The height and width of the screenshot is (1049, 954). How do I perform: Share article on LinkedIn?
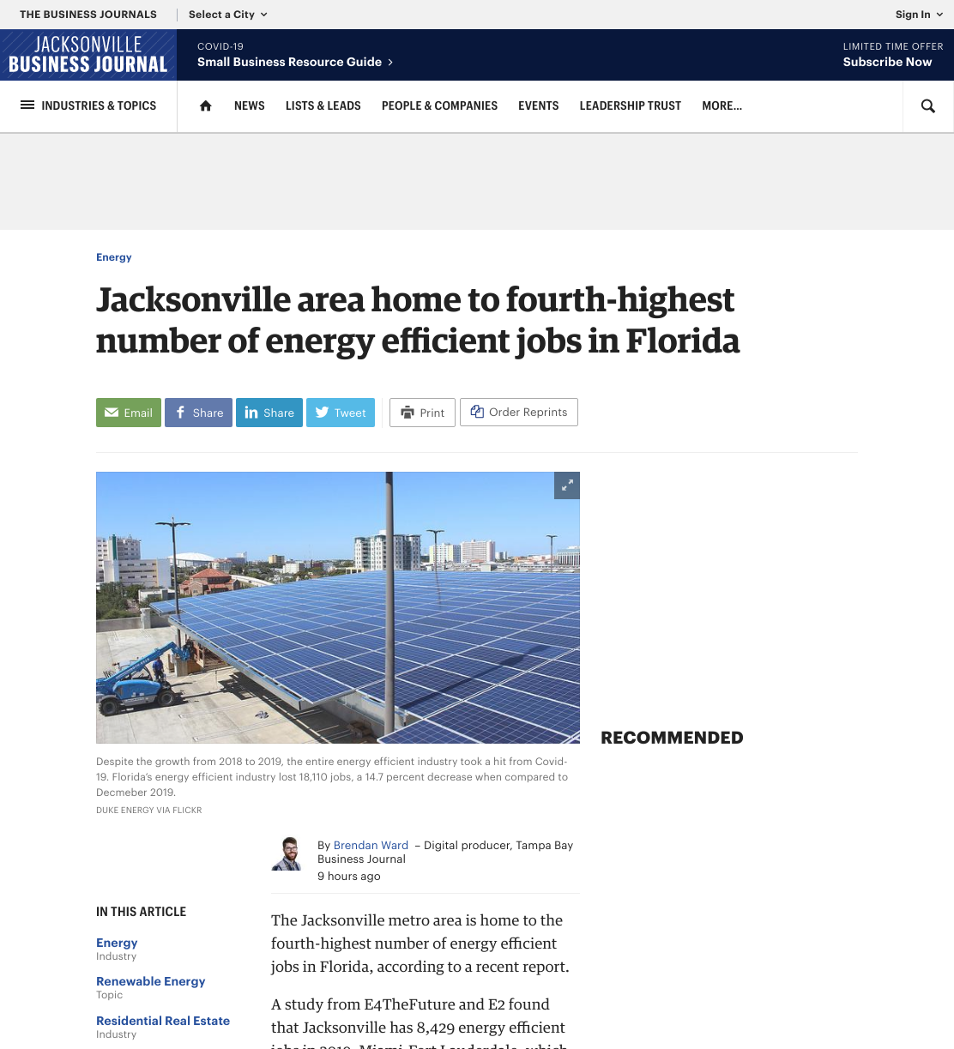tap(269, 413)
